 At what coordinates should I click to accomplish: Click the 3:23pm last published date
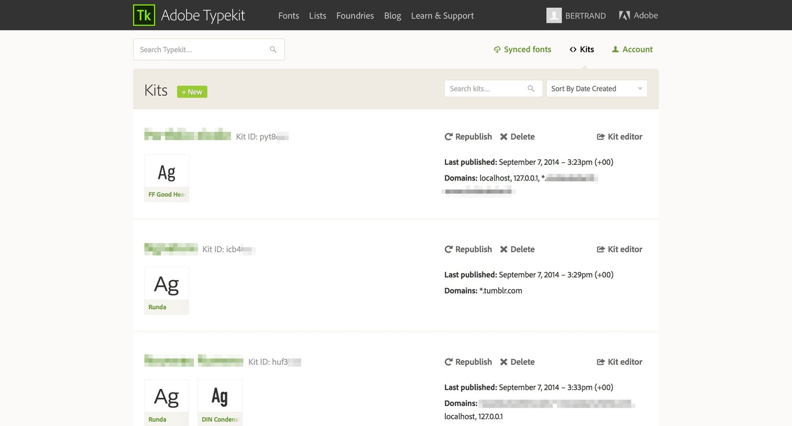[x=556, y=162]
